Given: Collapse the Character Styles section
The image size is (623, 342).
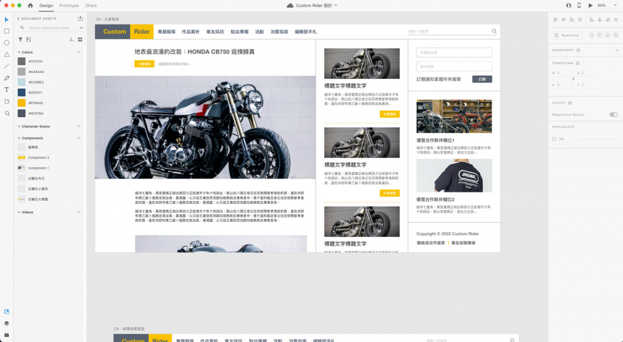Looking at the screenshot, I should (x=19, y=127).
